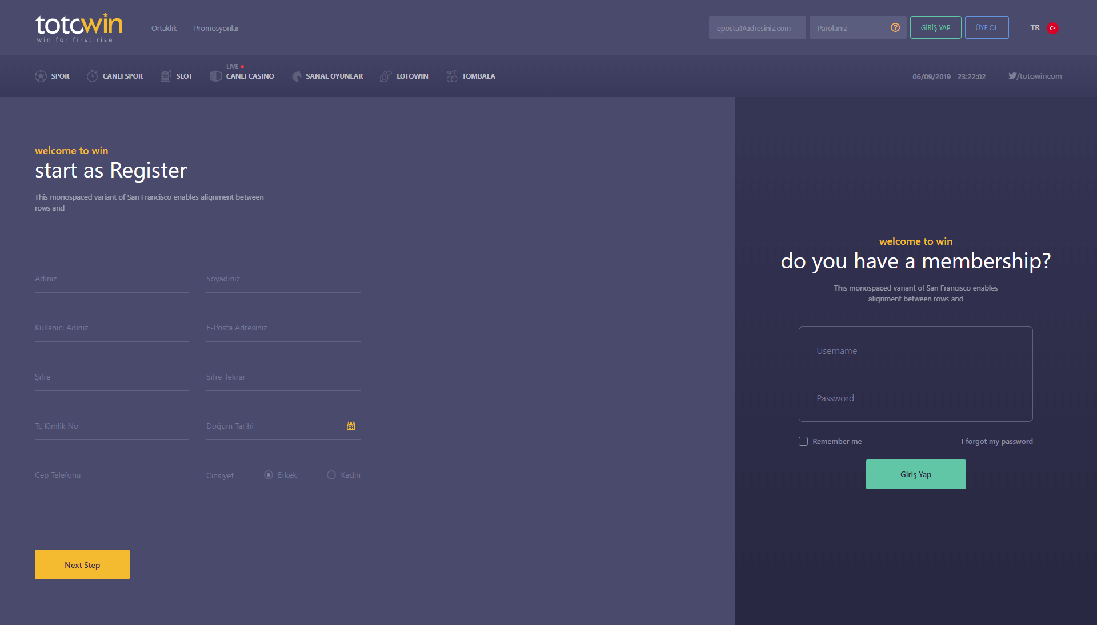Screen dimensions: 1097x625
Task: Click the Lotowin icon
Action: point(386,76)
